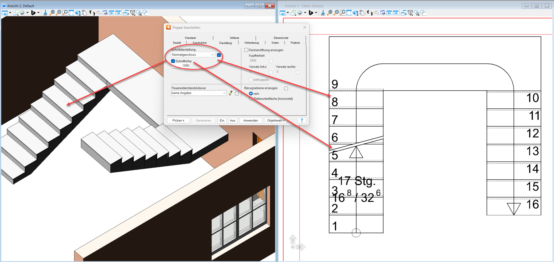Select Stufenunterfläche (horizontal) radio option
This screenshot has height=262, width=554.
click(251, 99)
